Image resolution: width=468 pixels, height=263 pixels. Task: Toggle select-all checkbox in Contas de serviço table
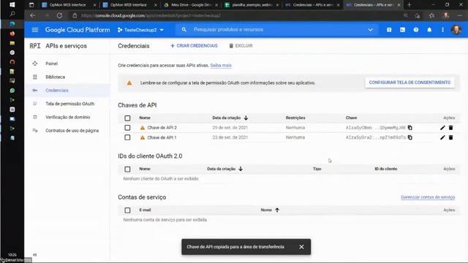127,210
